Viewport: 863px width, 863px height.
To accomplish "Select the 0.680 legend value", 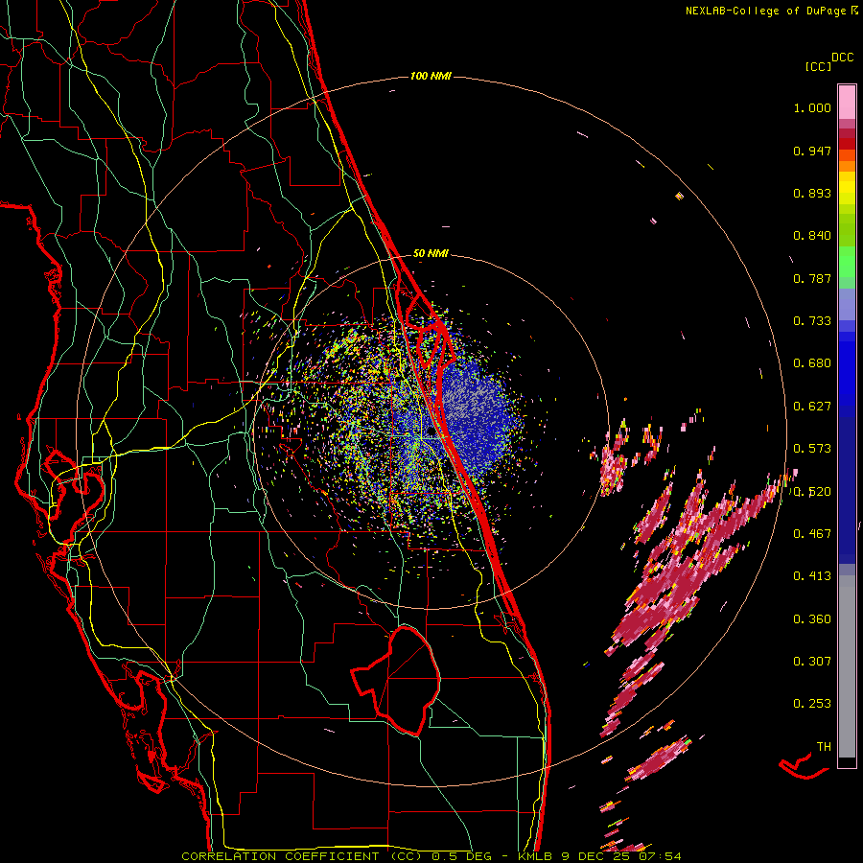I will coord(812,363).
